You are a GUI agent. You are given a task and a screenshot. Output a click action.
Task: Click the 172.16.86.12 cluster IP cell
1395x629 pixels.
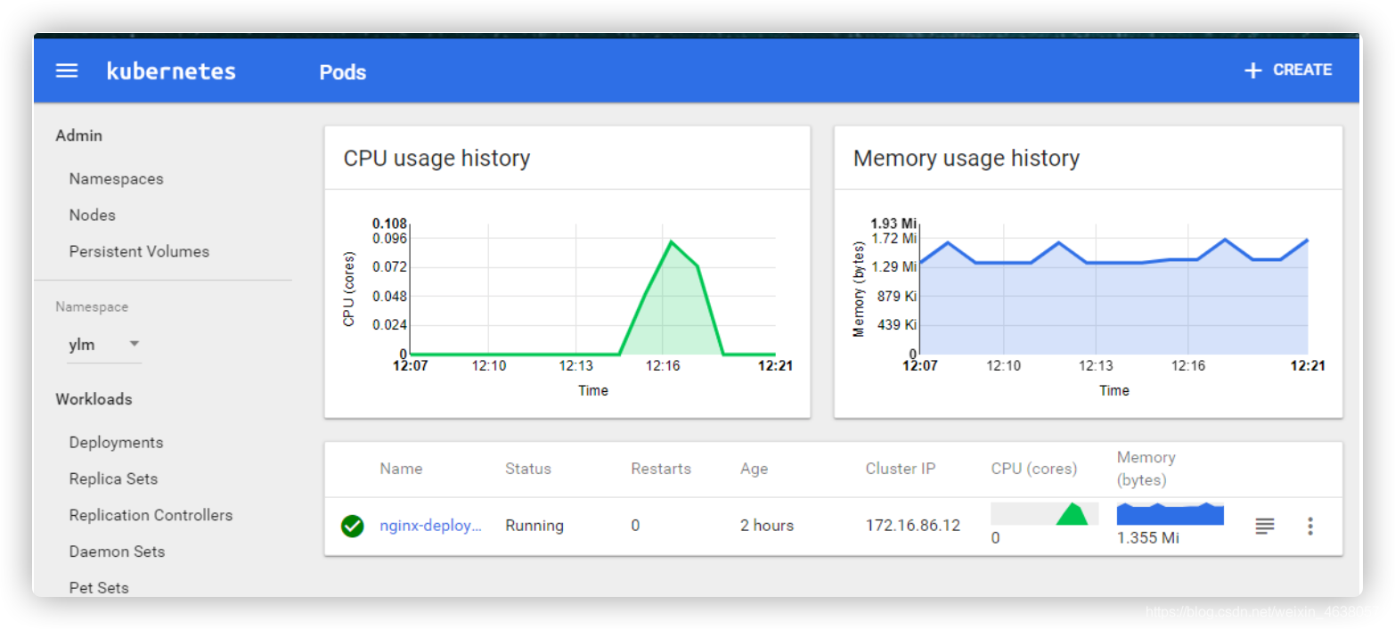point(913,526)
